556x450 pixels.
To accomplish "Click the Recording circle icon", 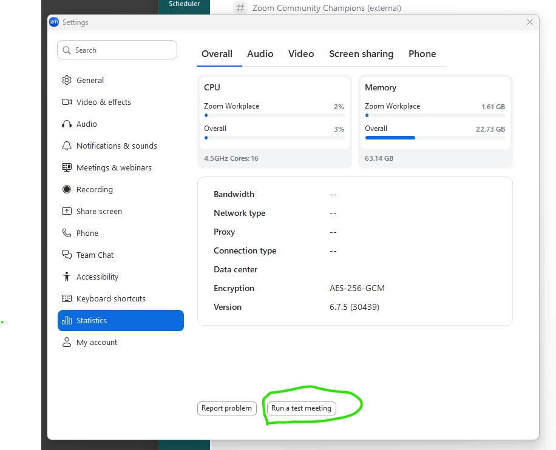I will (67, 189).
